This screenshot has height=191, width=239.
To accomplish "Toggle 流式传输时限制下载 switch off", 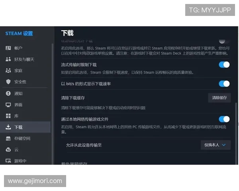I will click(224, 64).
